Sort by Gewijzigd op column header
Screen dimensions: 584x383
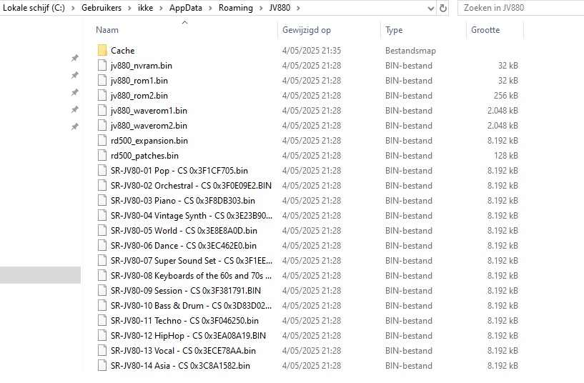[307, 30]
